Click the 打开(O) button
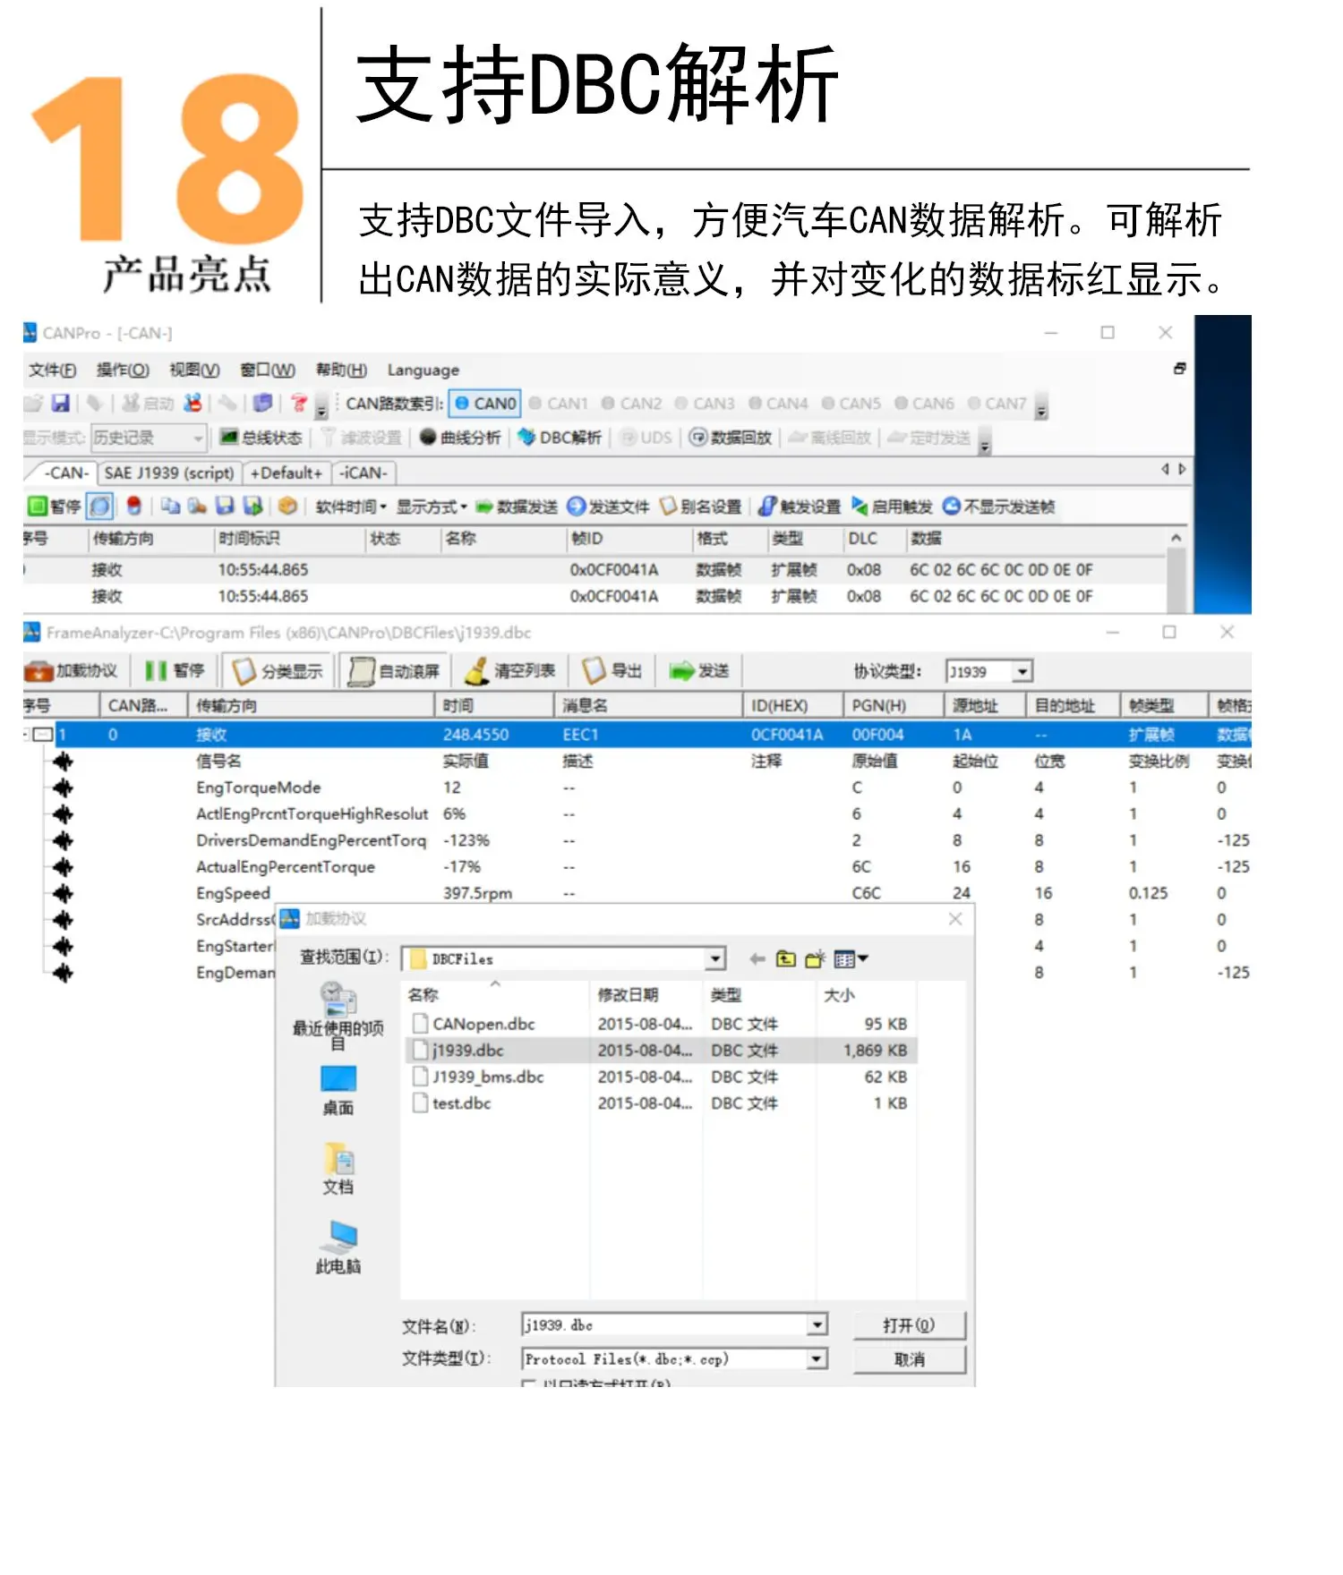The image size is (1343, 1575). pyautogui.click(x=910, y=1325)
